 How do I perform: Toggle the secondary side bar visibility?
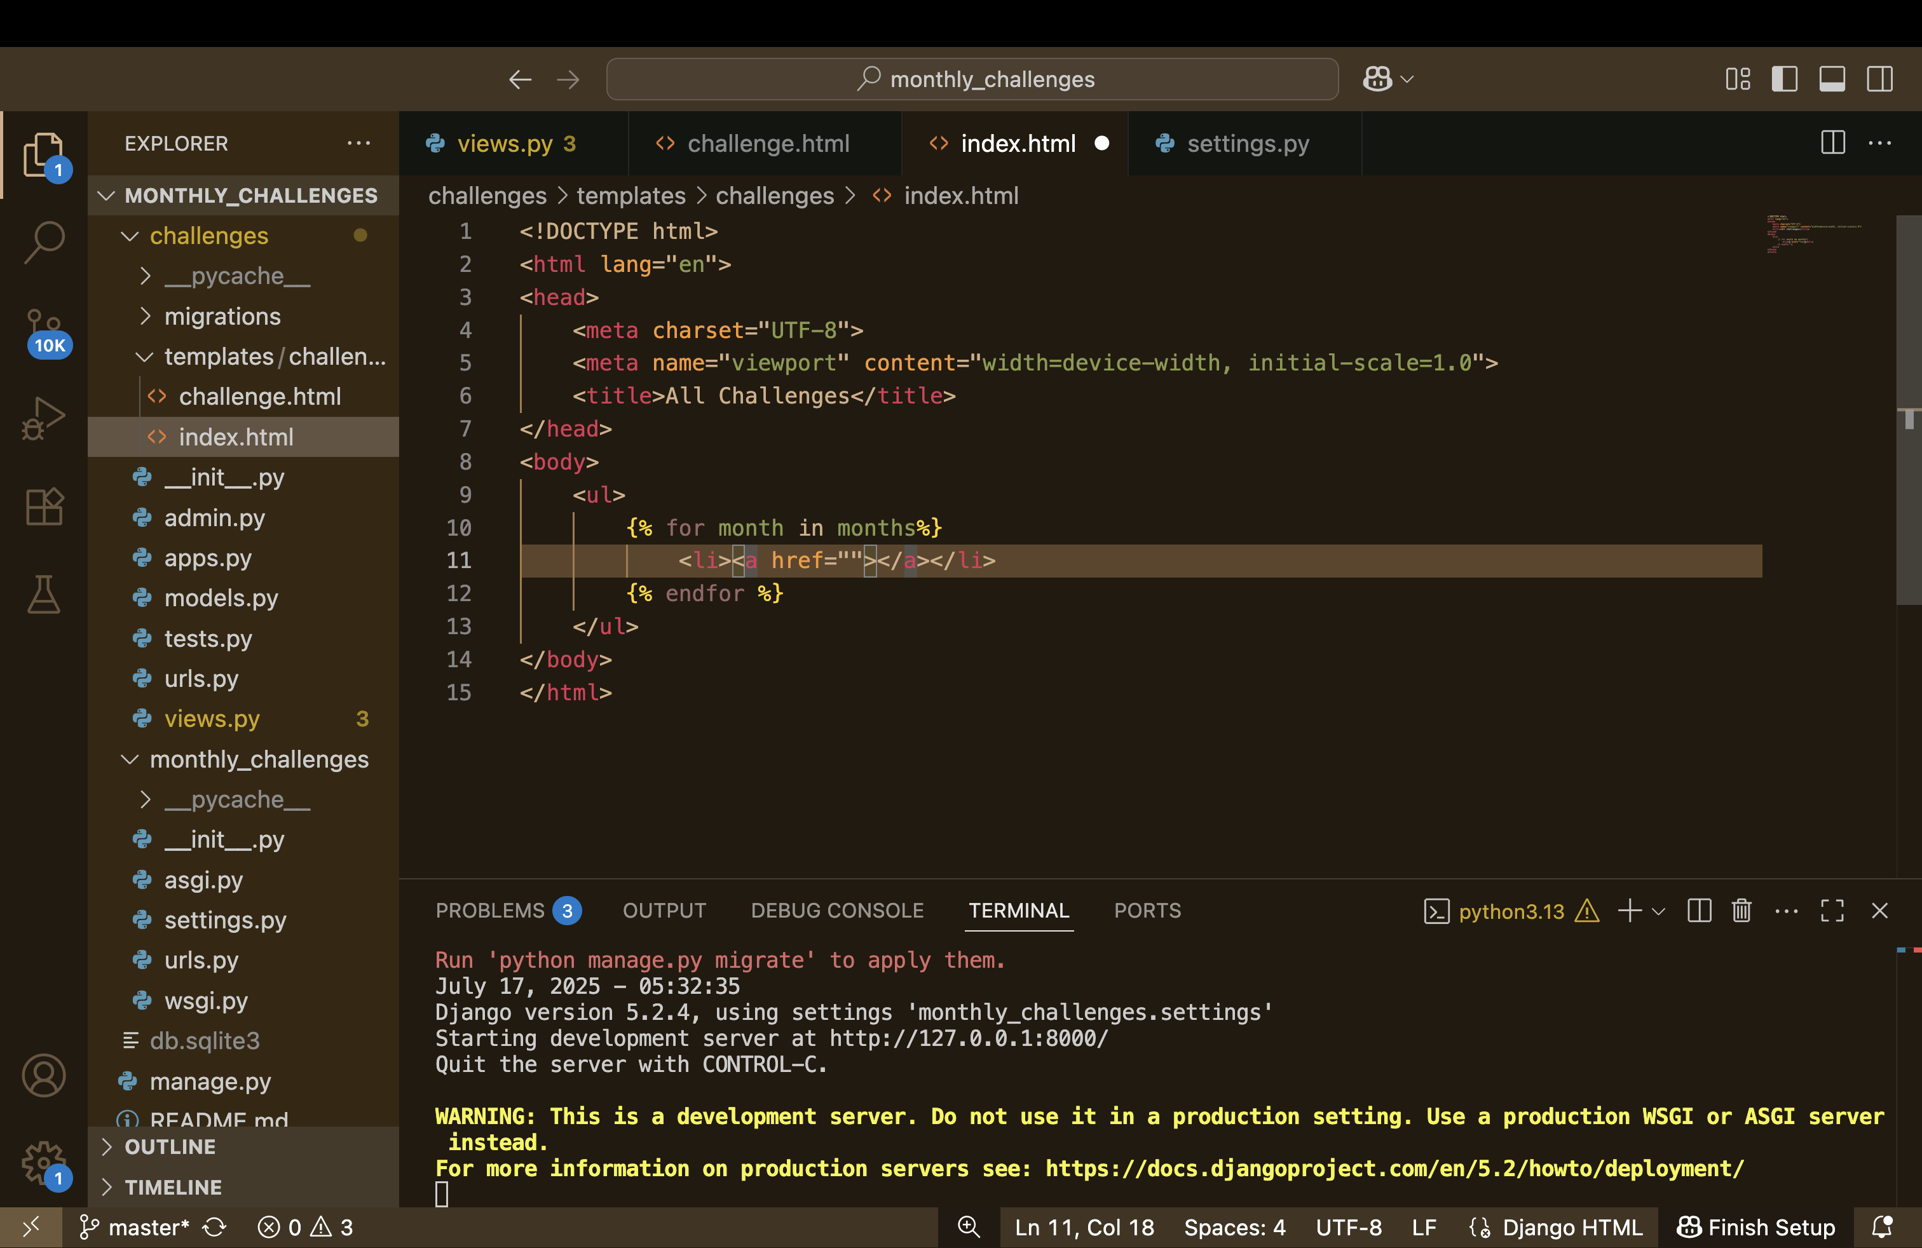tap(1879, 79)
